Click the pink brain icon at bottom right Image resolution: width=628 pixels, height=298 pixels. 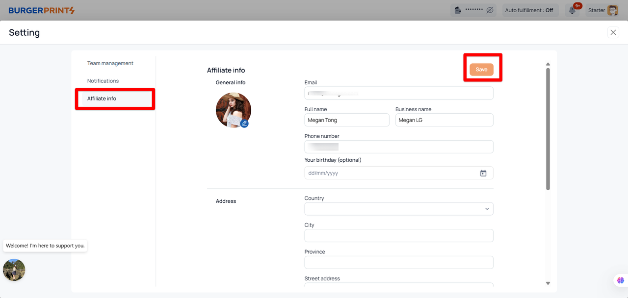coord(621,280)
